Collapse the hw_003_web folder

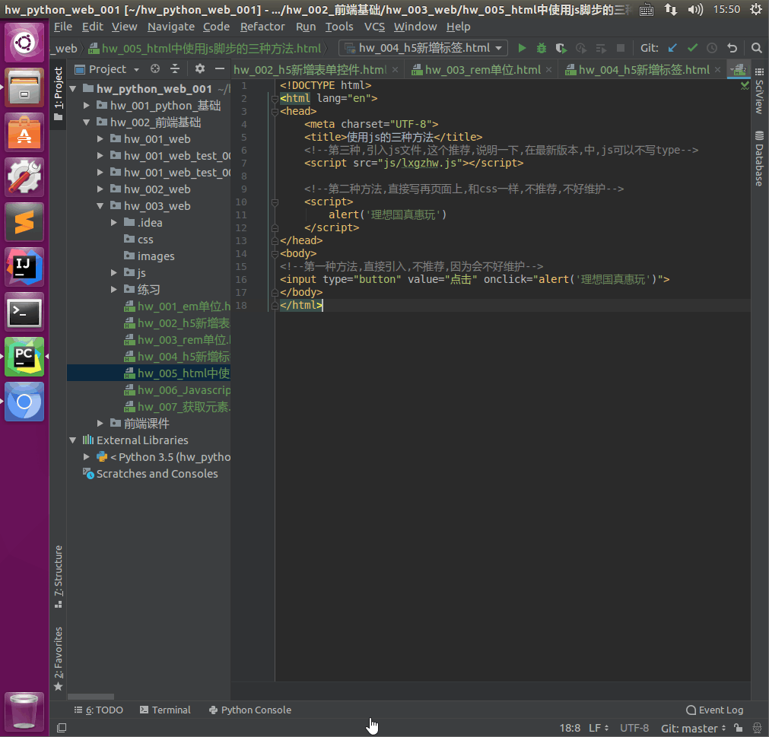tap(100, 206)
